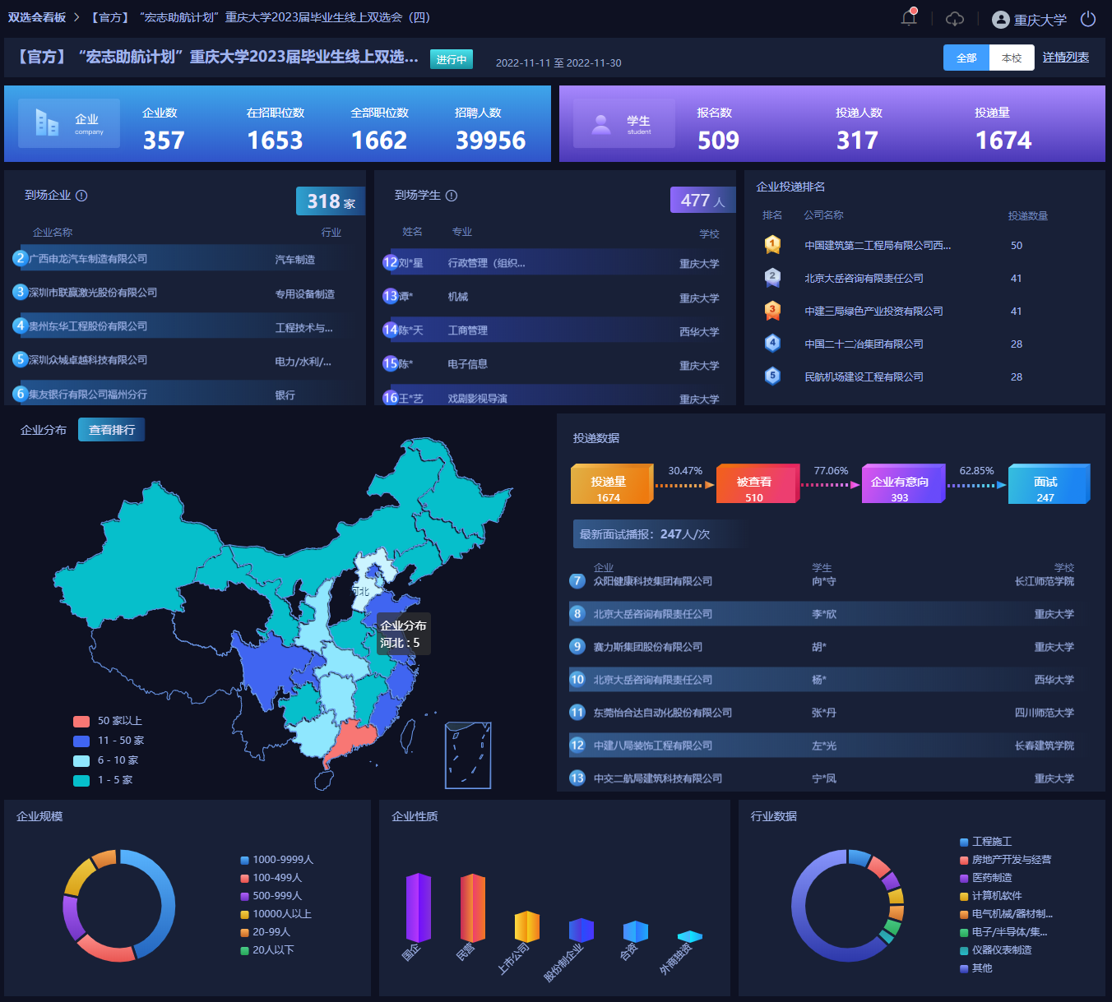The width and height of the screenshot is (1112, 1002).
Task: Go to 双选会看板 breadcrumb
Action: 37,17
